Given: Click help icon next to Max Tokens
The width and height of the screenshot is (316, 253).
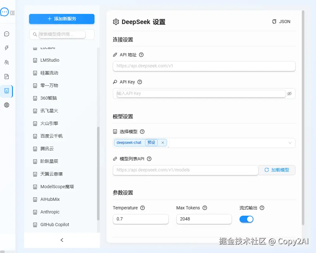Looking at the screenshot, I should [x=205, y=208].
